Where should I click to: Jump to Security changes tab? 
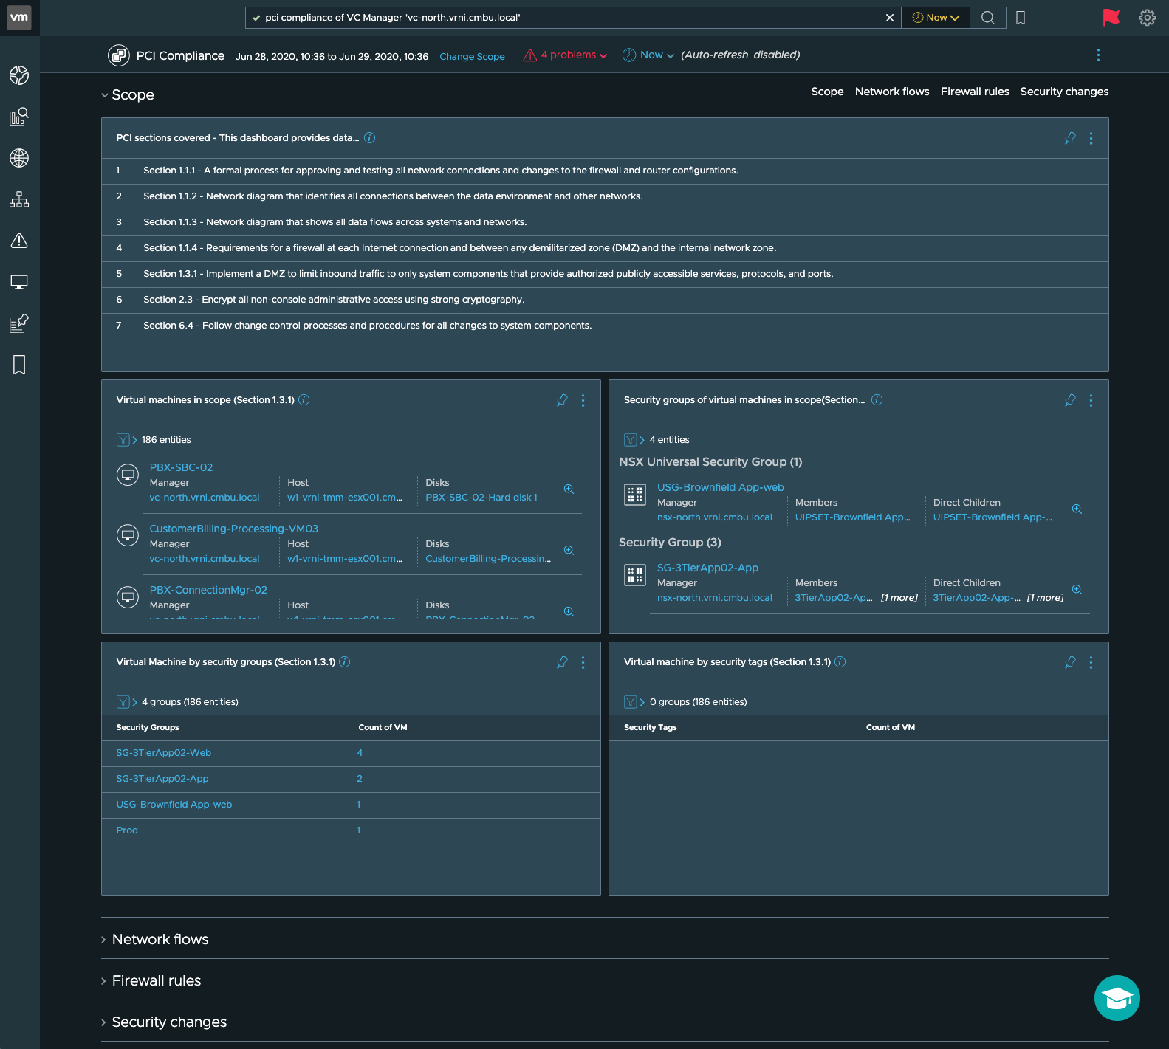point(1063,92)
